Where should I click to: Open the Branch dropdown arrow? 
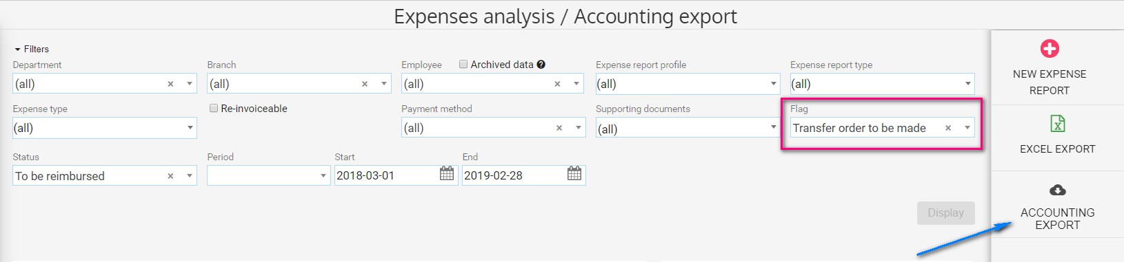(384, 84)
